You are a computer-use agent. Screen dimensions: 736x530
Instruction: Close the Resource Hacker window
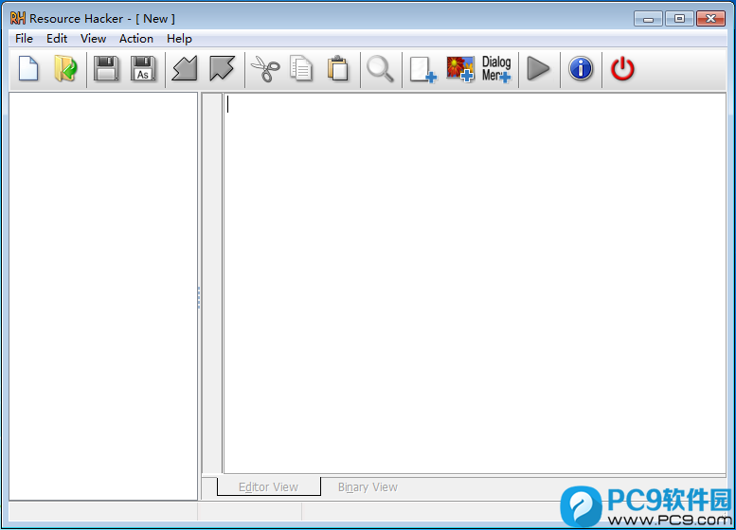coord(710,19)
